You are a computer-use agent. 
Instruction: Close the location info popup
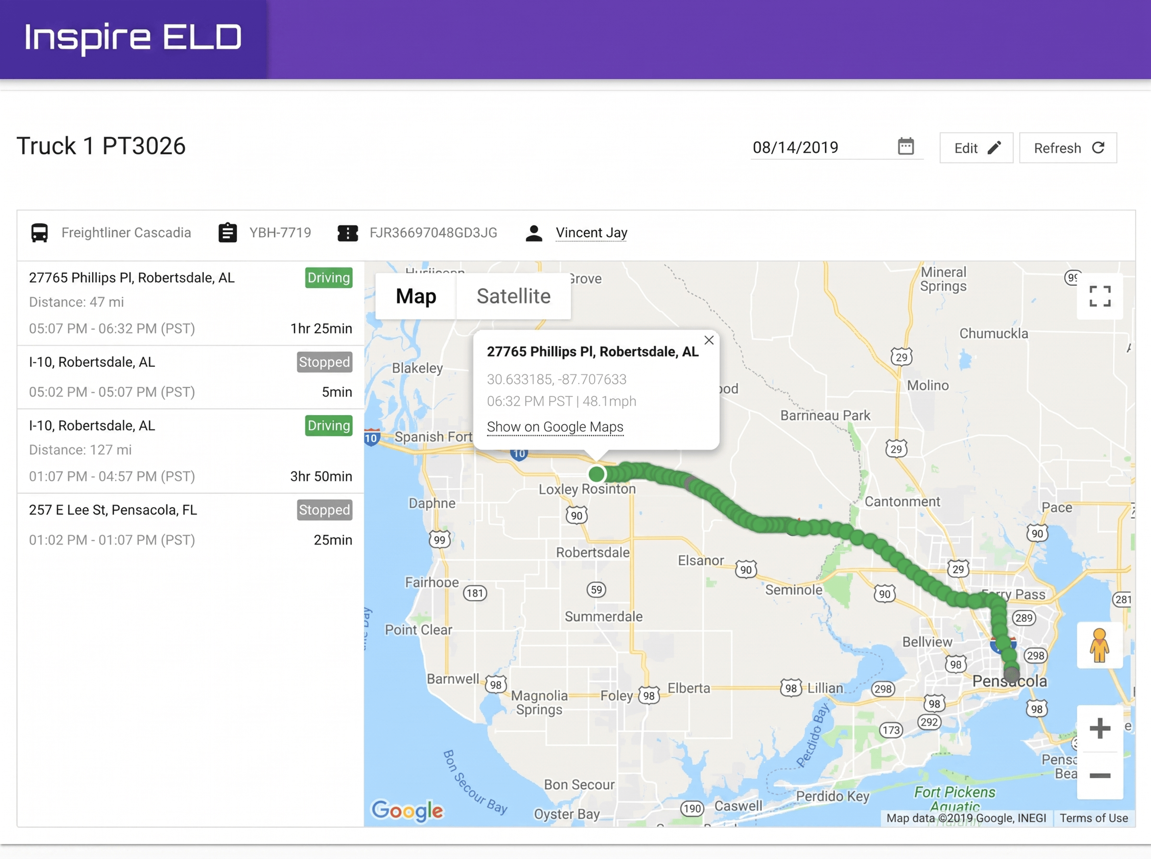pos(709,340)
